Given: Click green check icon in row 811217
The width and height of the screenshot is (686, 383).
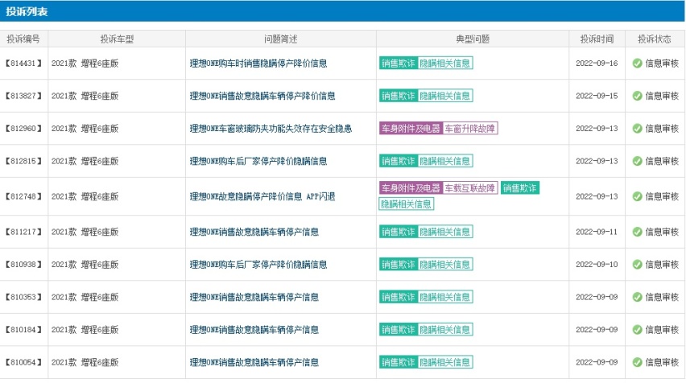Looking at the screenshot, I should (637, 232).
